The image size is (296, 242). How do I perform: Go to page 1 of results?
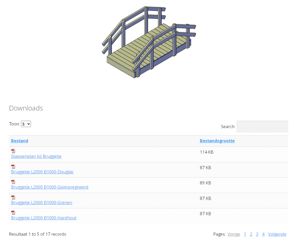point(245,234)
